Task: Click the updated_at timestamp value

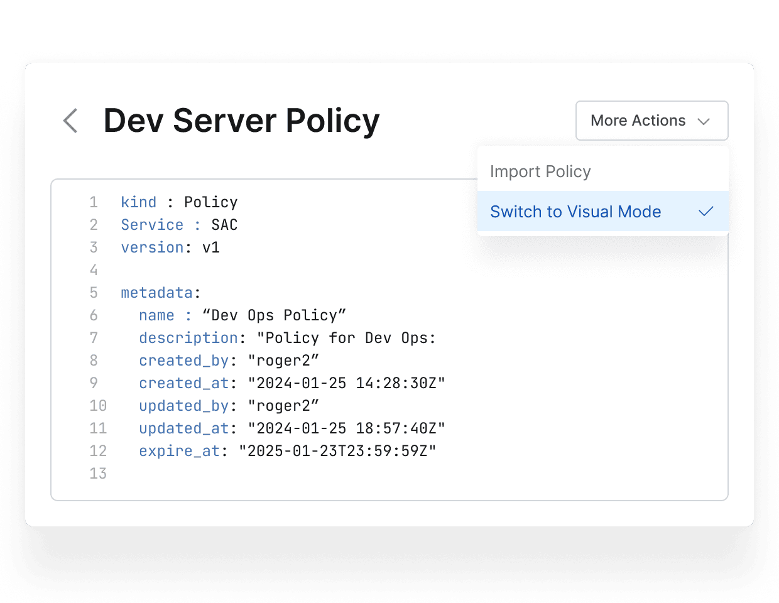Action: pos(346,428)
